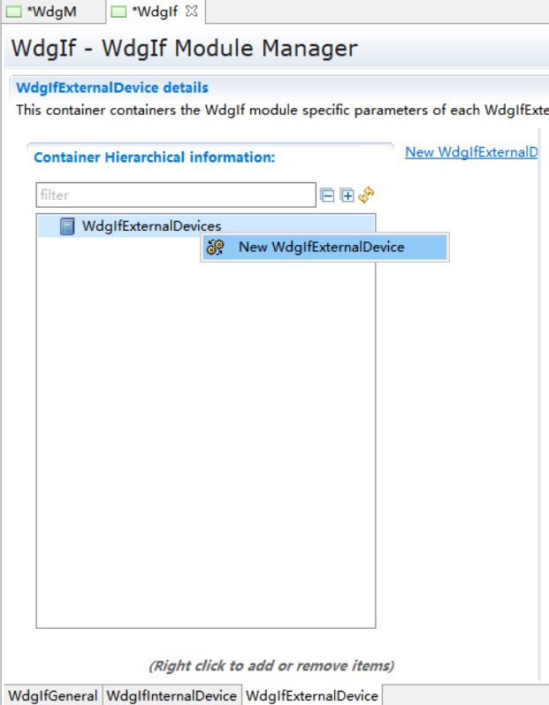
Task: Click the collapse all tree icon
Action: [x=327, y=195]
